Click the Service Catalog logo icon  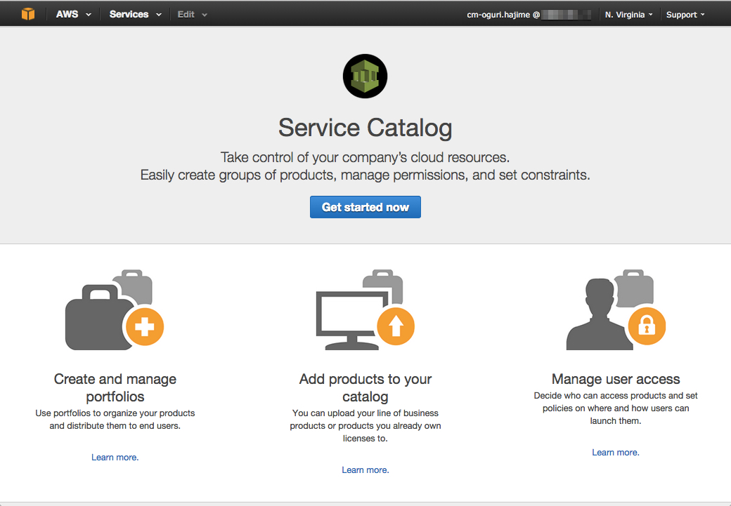pyautogui.click(x=365, y=76)
